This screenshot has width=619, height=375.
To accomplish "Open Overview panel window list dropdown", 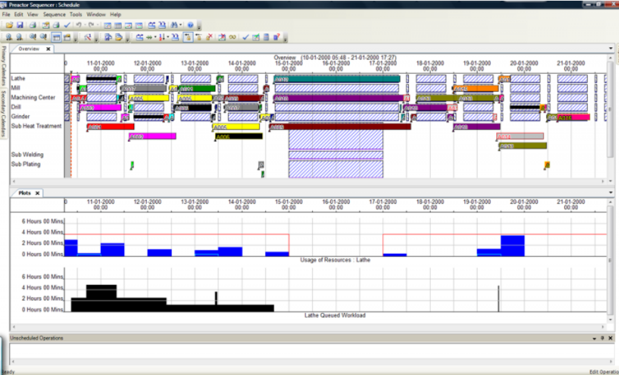I will point(611,49).
